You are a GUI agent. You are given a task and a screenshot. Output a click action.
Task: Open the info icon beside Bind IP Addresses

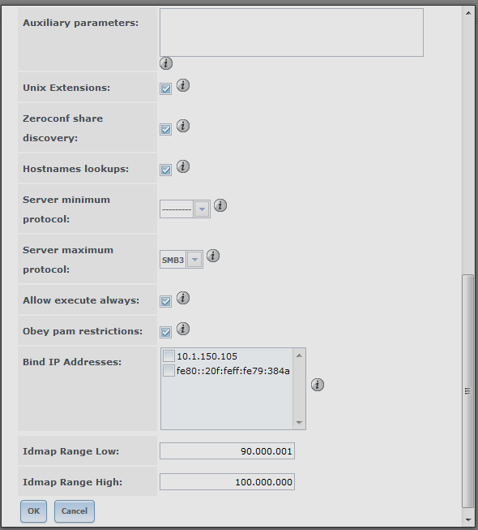(318, 385)
